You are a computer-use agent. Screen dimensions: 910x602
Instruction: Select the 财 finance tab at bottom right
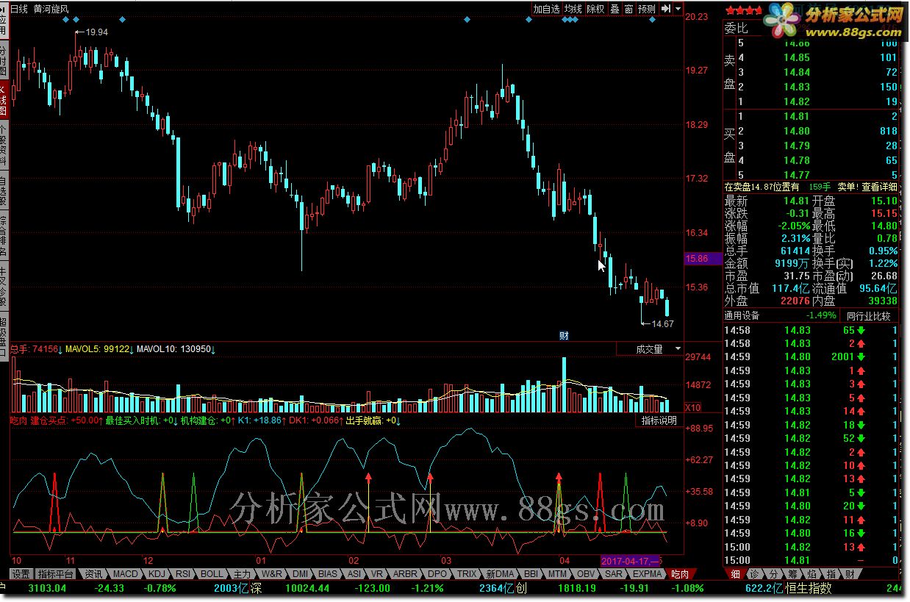(850, 574)
